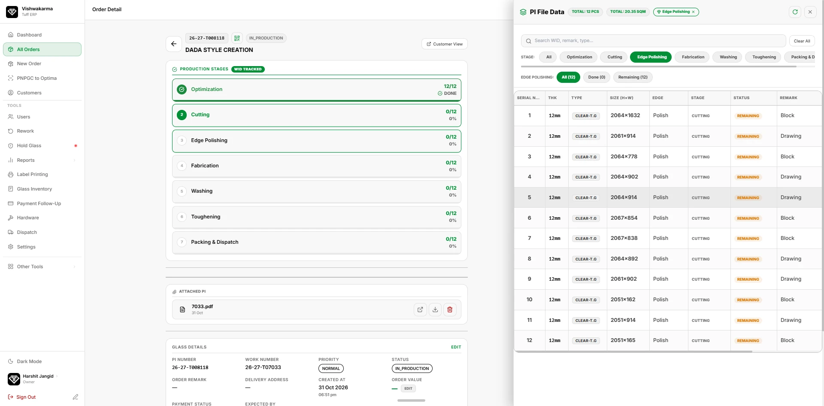Click the QR code icon next to the order number

(x=237, y=38)
